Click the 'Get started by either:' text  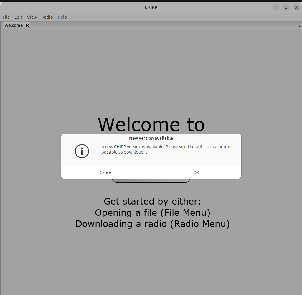tap(152, 201)
